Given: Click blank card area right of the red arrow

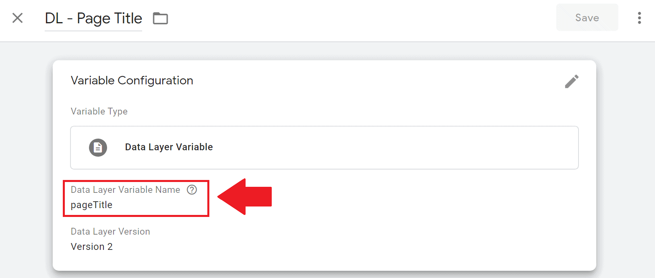Looking at the screenshot, I should point(423,197).
